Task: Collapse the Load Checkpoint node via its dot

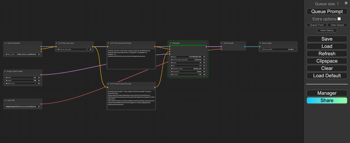Action: (5, 43)
